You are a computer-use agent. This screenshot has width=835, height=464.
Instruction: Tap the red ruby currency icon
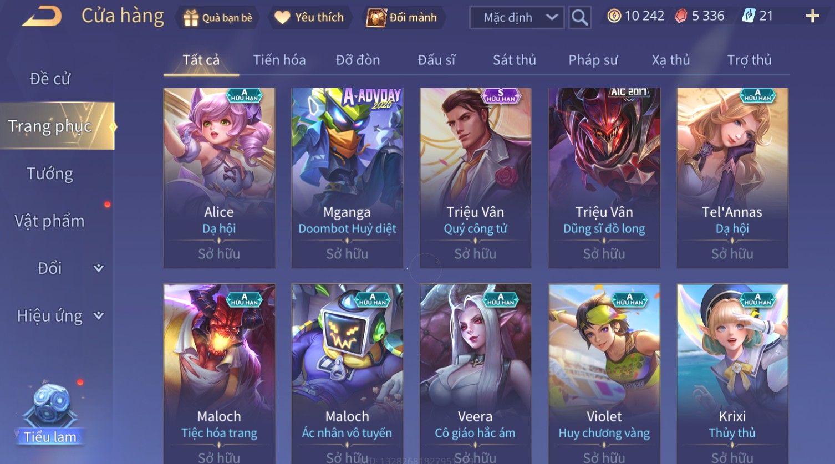tap(681, 16)
